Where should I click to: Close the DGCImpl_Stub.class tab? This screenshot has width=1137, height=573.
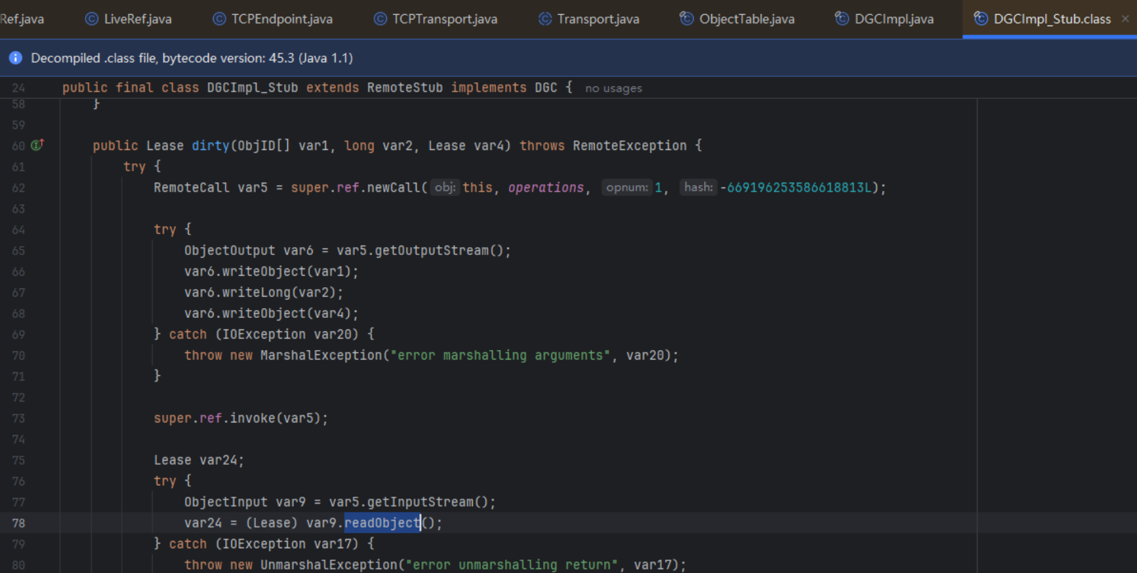point(1125,19)
